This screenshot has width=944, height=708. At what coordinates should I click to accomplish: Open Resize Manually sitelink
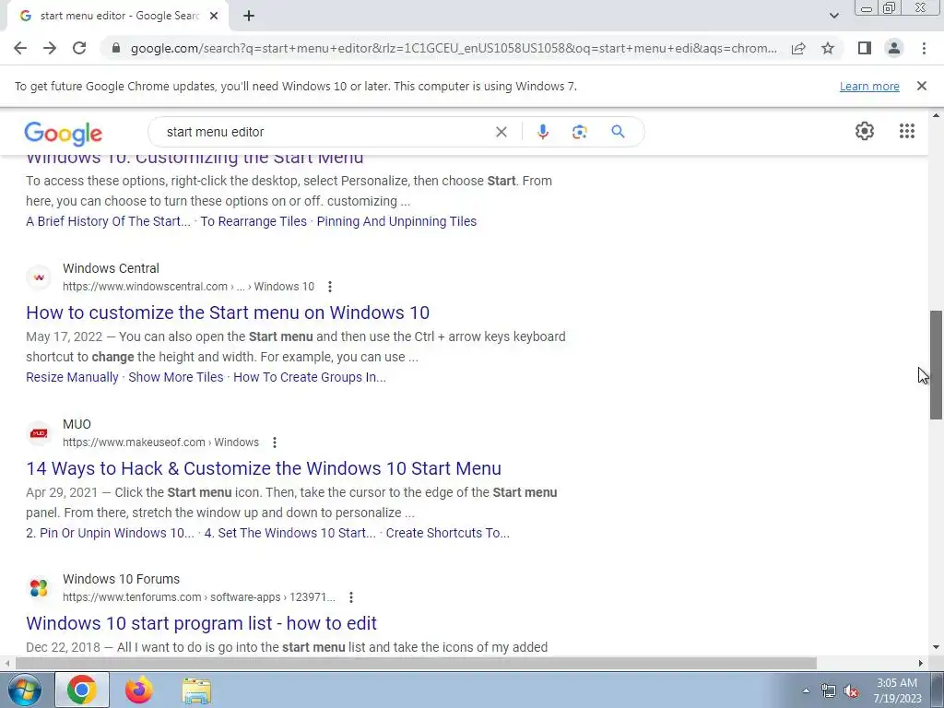(x=72, y=377)
